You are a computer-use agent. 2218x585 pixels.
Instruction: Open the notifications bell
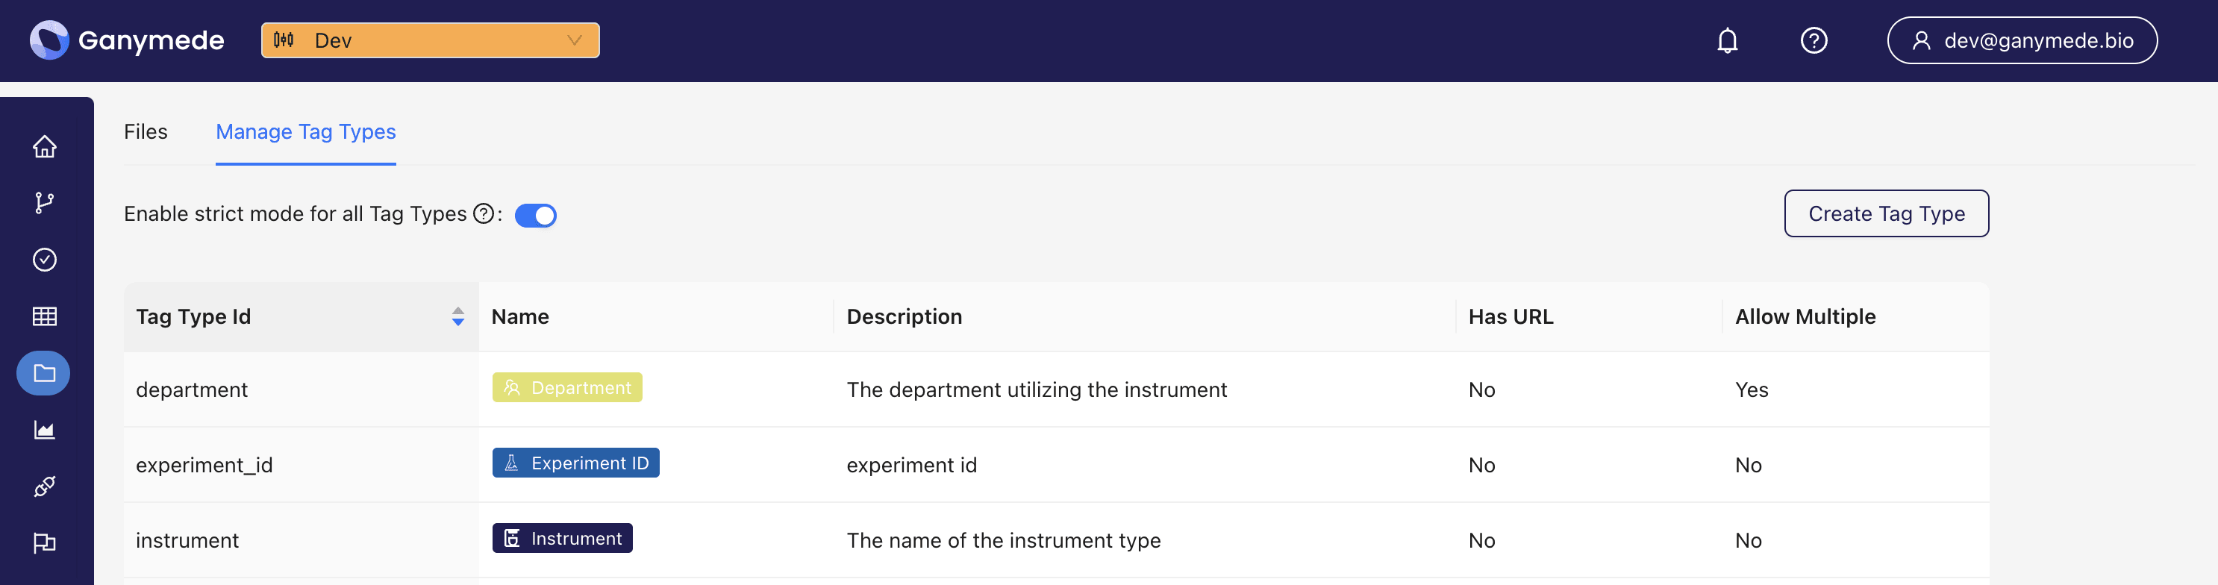click(1727, 40)
